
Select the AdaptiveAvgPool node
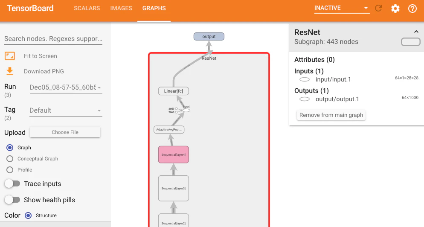pyautogui.click(x=169, y=130)
